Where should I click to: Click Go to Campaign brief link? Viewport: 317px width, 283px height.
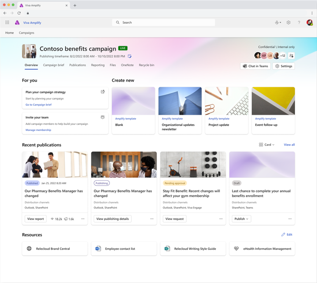pyautogui.click(x=38, y=105)
